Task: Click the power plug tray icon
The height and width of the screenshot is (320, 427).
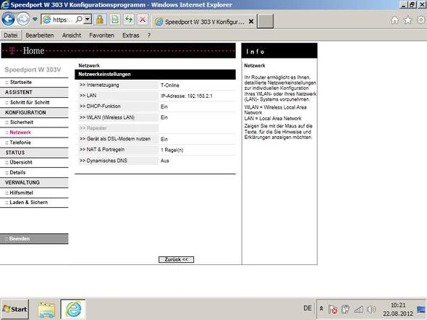Action: click(x=345, y=309)
